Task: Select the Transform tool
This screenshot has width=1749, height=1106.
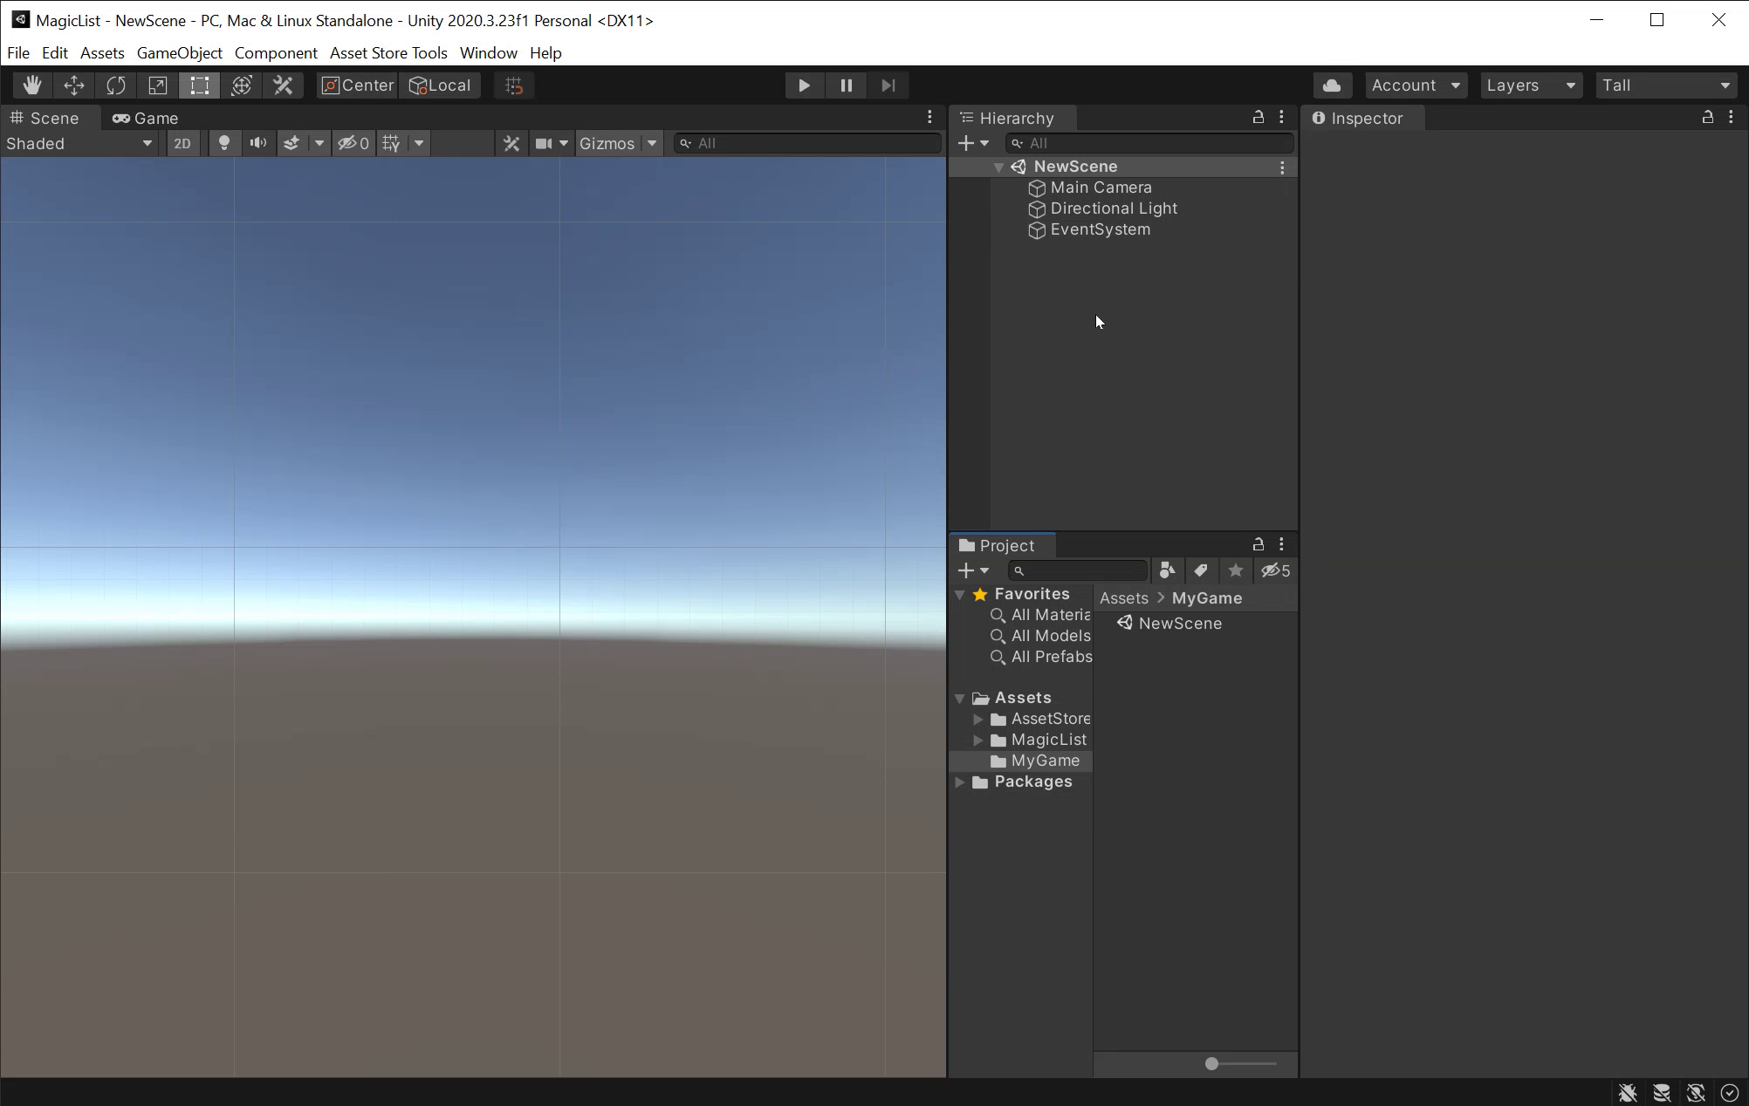Action: [x=242, y=85]
